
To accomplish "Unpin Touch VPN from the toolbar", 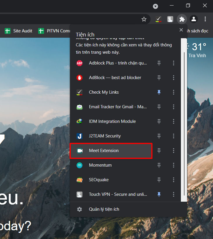I will click(x=159, y=194).
